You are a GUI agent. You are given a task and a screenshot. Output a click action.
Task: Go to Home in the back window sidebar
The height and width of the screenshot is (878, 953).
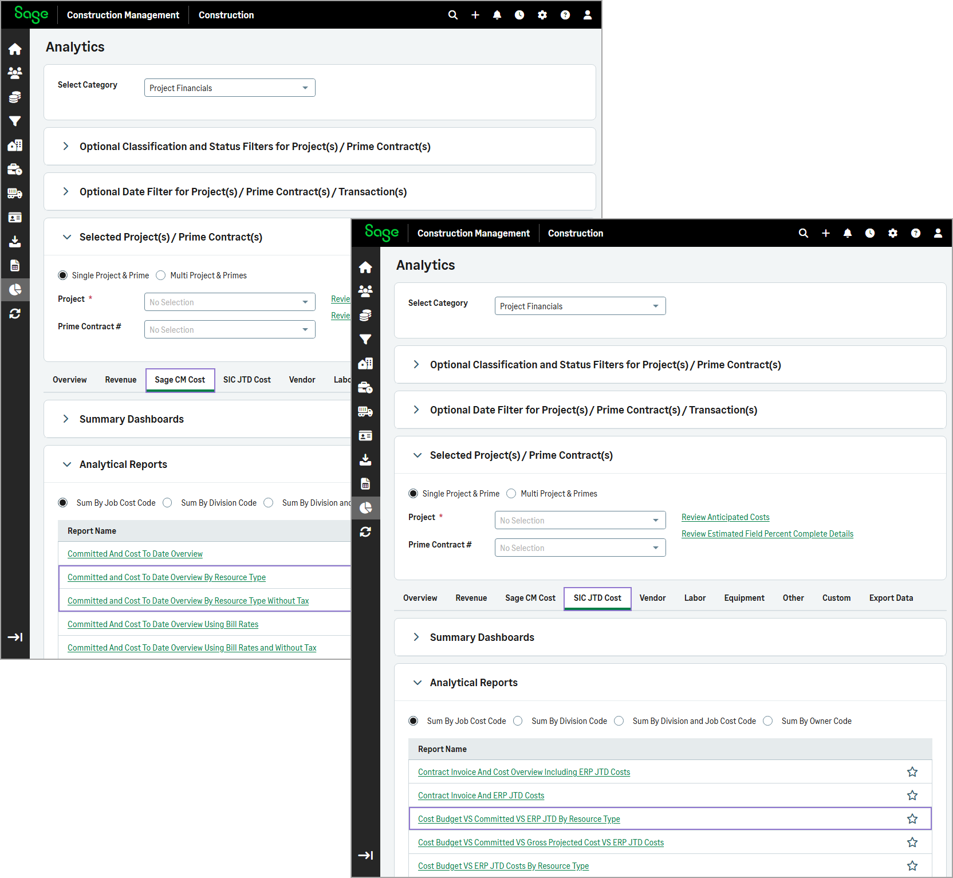click(x=15, y=49)
